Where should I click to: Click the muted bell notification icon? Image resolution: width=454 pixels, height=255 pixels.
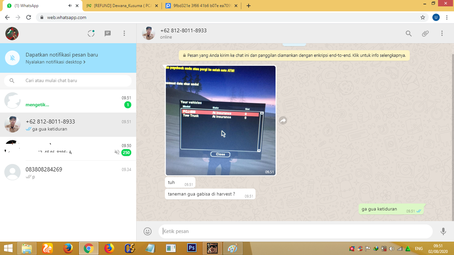click(x=12, y=58)
